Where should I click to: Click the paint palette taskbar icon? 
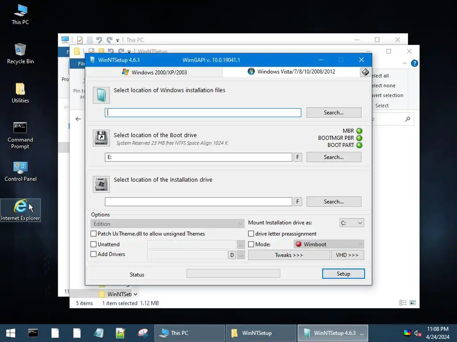point(143,333)
